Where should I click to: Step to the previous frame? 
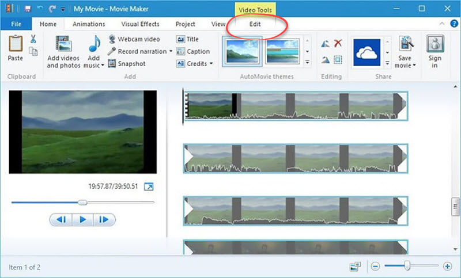61,220
